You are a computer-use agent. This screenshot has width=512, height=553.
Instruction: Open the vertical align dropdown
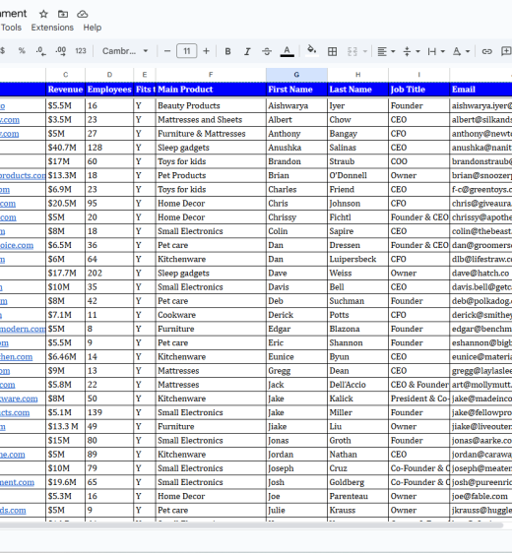412,51
